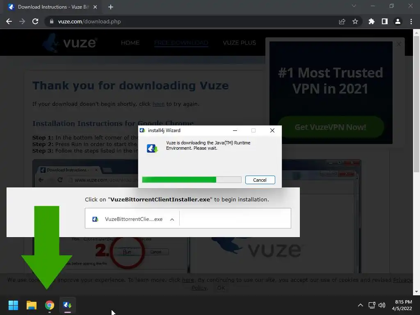Open the tab search dropdown arrow
This screenshot has height=315, width=420.
354,6
